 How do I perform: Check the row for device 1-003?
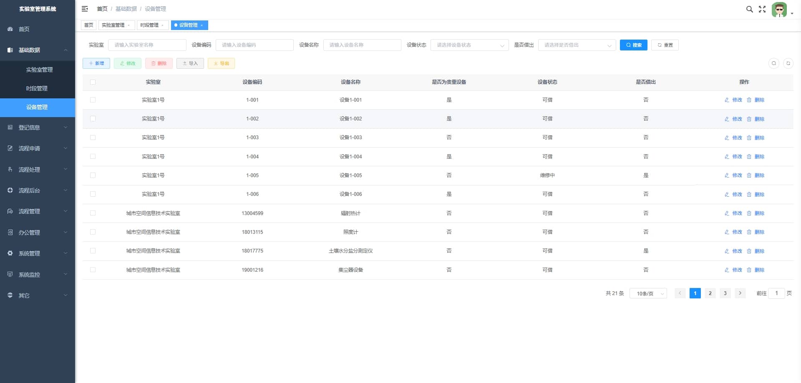[93, 138]
